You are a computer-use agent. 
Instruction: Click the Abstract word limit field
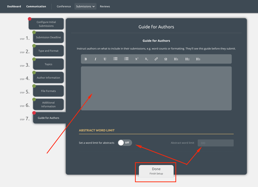(x=215, y=143)
